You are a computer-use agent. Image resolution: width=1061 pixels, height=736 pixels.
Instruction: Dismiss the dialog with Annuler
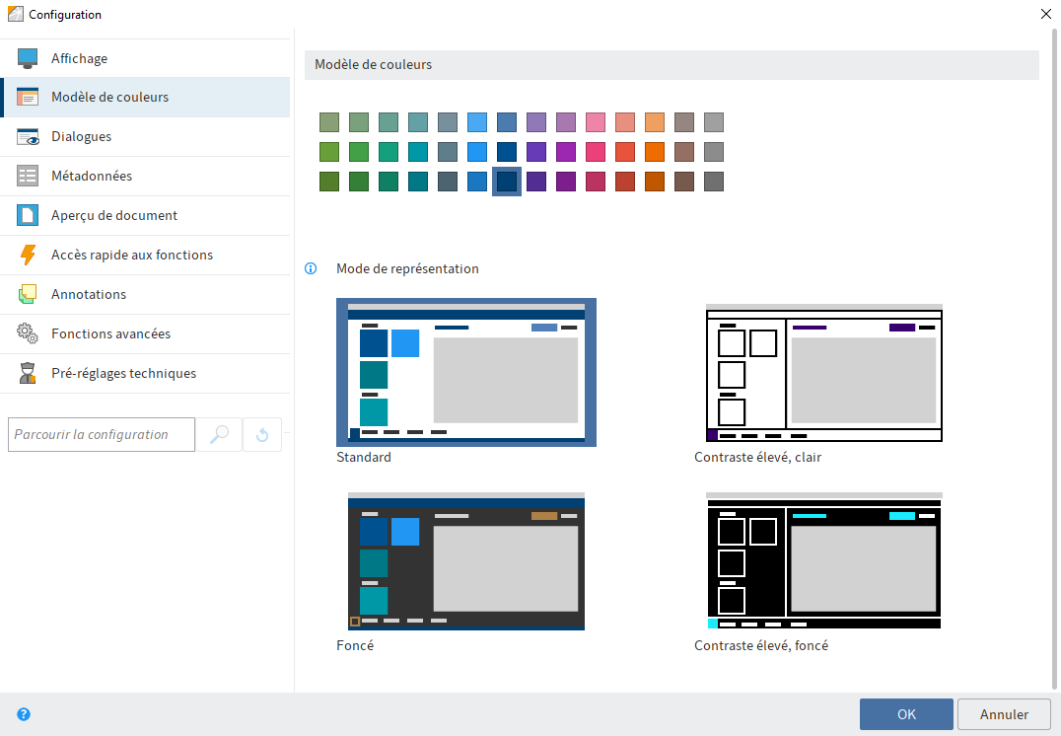[x=1004, y=713]
